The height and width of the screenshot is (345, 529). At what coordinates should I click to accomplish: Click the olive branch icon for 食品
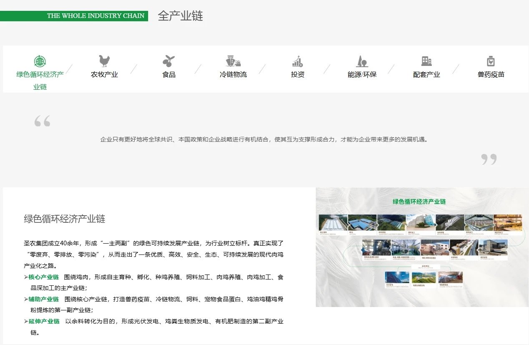(x=169, y=61)
